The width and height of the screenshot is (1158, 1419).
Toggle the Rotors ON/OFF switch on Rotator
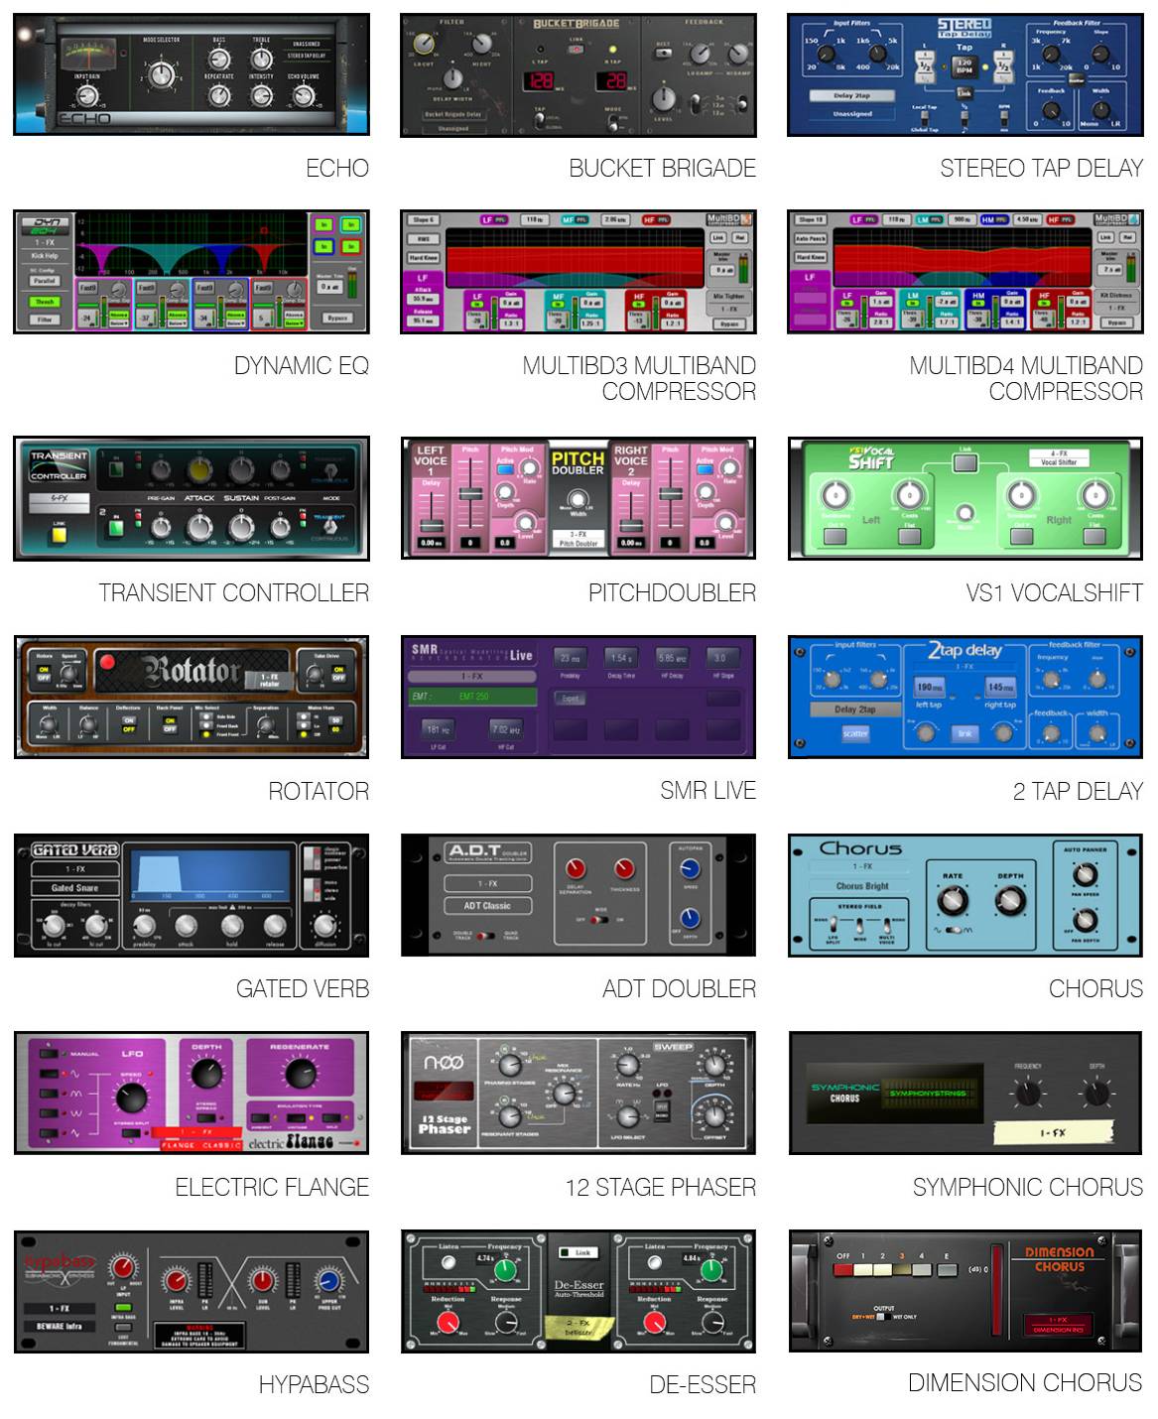point(45,674)
